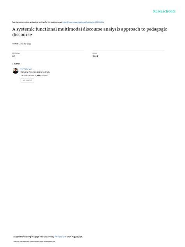Click the 62 citations figure
185x247 pixels.
click(x=14, y=56)
